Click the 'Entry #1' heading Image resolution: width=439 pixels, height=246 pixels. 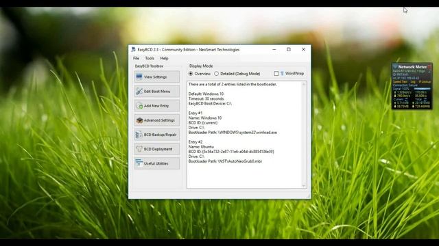pos(195,113)
